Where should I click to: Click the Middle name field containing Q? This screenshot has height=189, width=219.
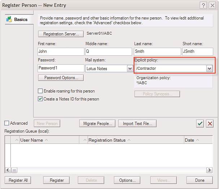(x=109, y=51)
